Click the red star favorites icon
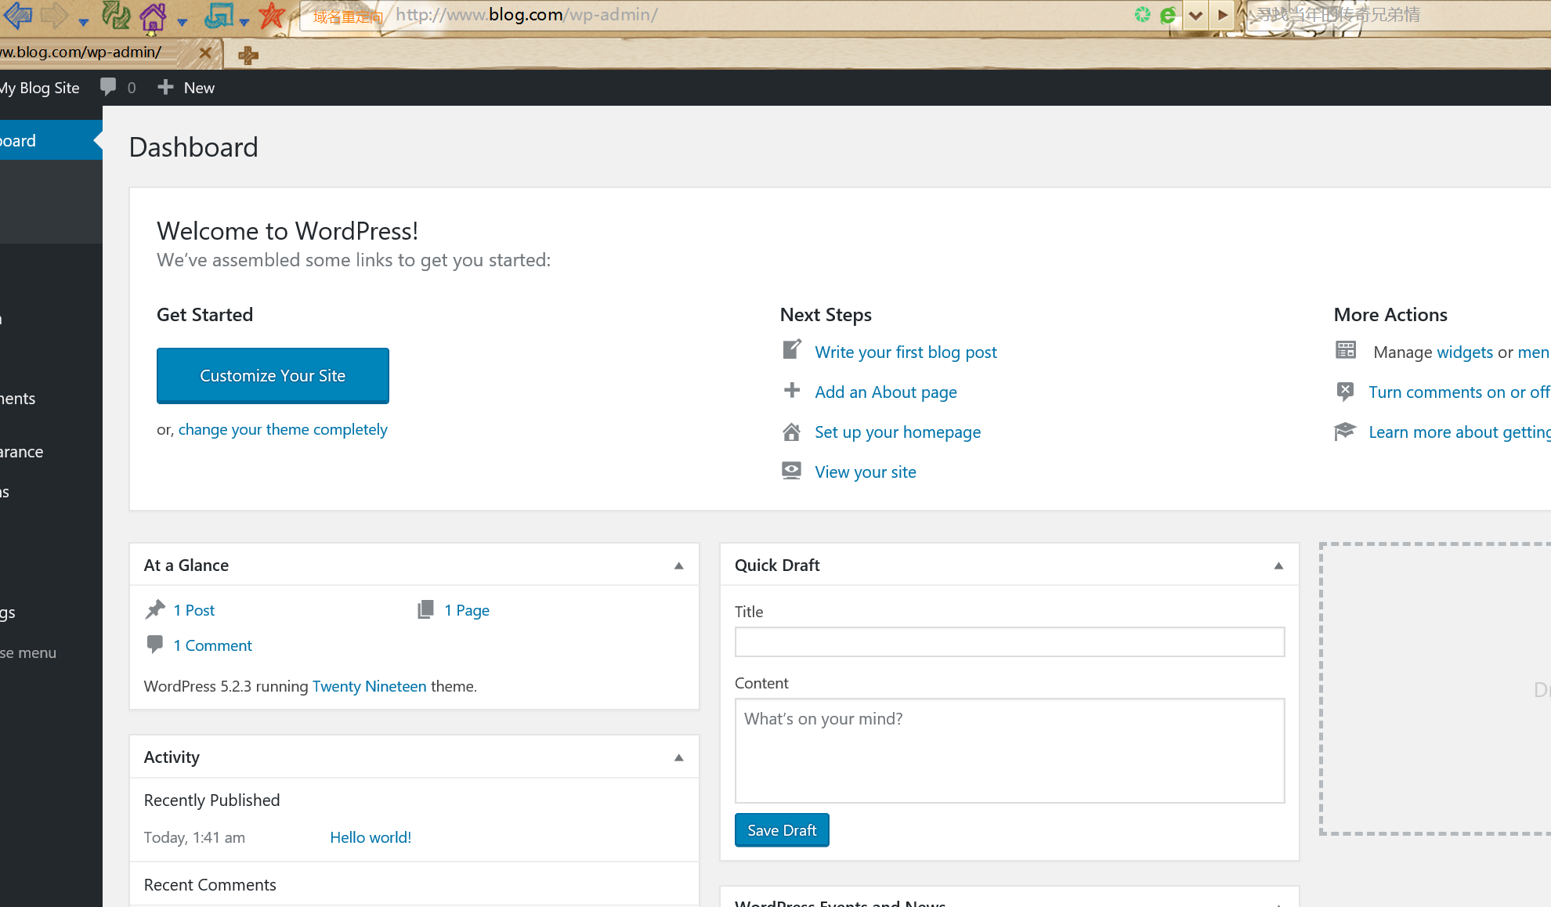1551x907 pixels. point(272,15)
